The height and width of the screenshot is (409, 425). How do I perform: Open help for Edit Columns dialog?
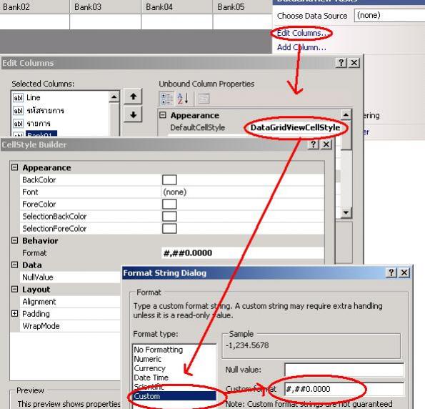point(341,63)
